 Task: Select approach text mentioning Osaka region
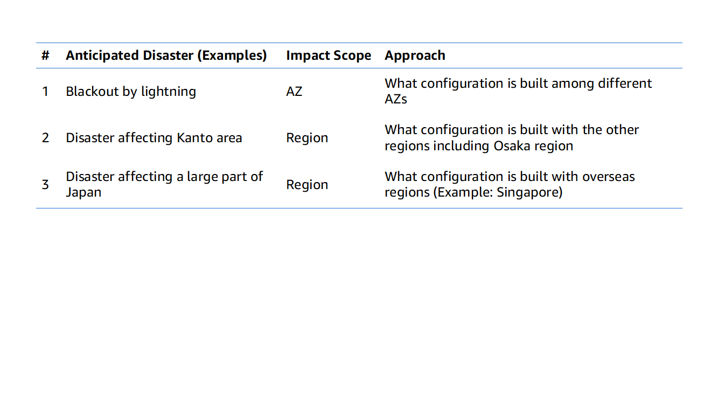click(512, 138)
